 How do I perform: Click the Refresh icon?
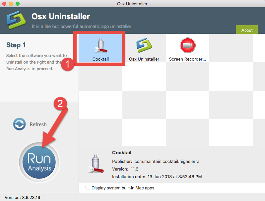[x=20, y=124]
